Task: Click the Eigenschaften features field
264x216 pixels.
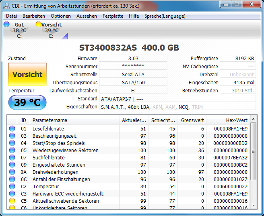Action: point(177,107)
